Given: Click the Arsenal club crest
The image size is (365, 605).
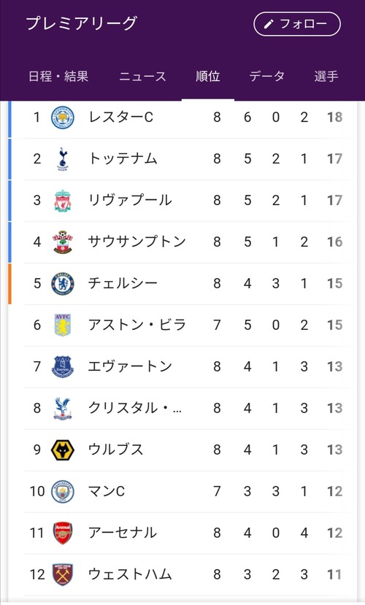Looking at the screenshot, I should pyautogui.click(x=63, y=533).
